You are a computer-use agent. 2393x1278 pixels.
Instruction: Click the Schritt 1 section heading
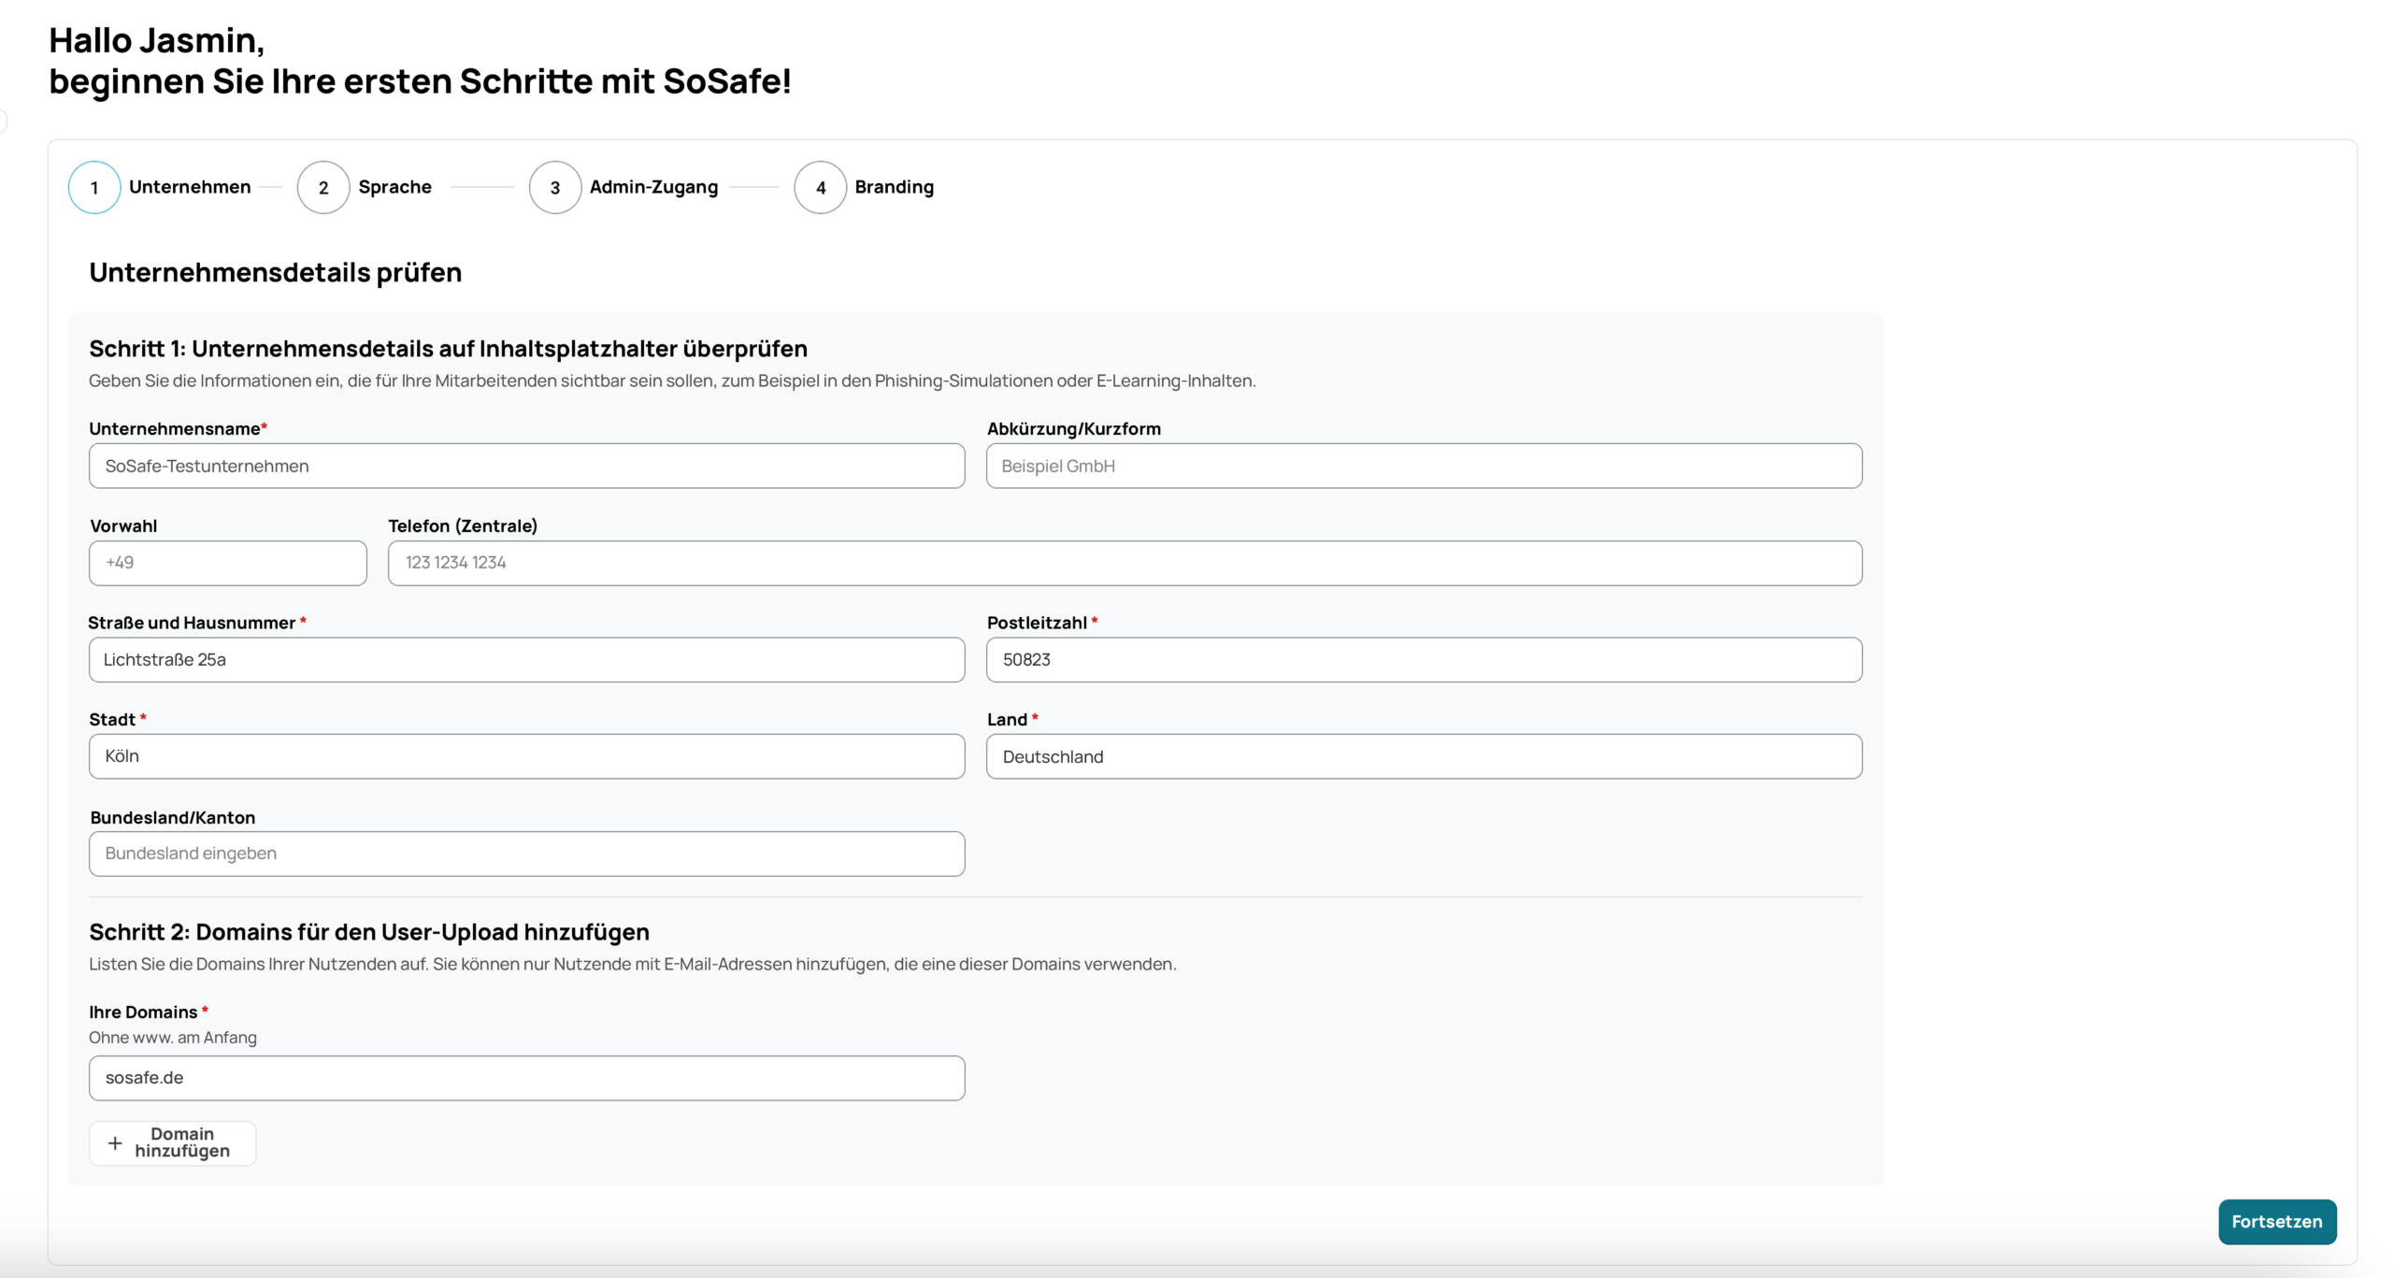[x=449, y=349]
